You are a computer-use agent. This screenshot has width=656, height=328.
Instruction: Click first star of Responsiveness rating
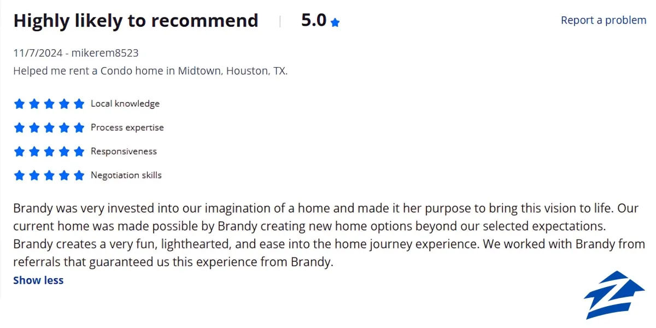(x=19, y=151)
